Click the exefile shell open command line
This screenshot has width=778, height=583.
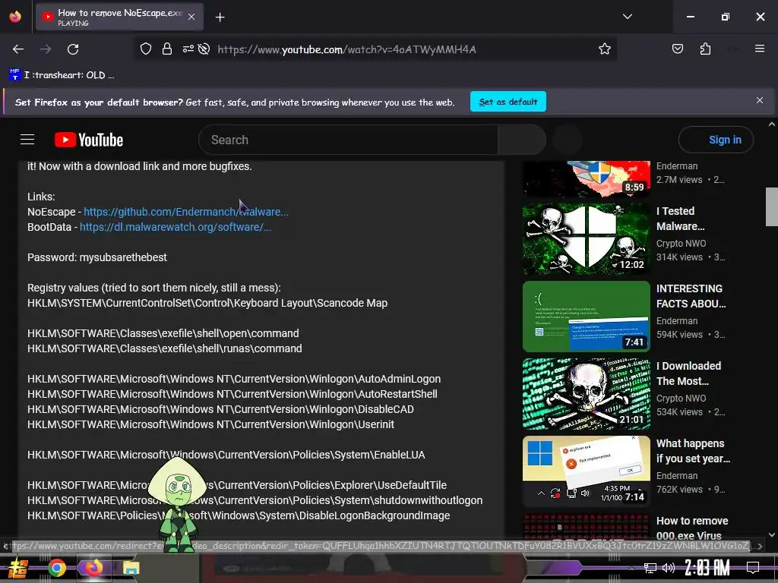[163, 334]
